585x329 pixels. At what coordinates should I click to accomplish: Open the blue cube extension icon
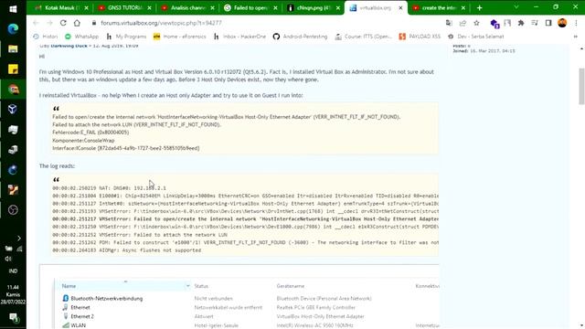(495, 24)
